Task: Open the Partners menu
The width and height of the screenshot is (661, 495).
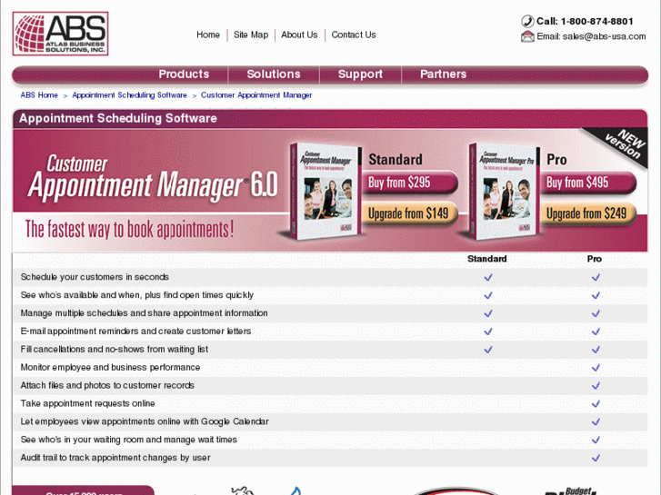Action: click(444, 74)
